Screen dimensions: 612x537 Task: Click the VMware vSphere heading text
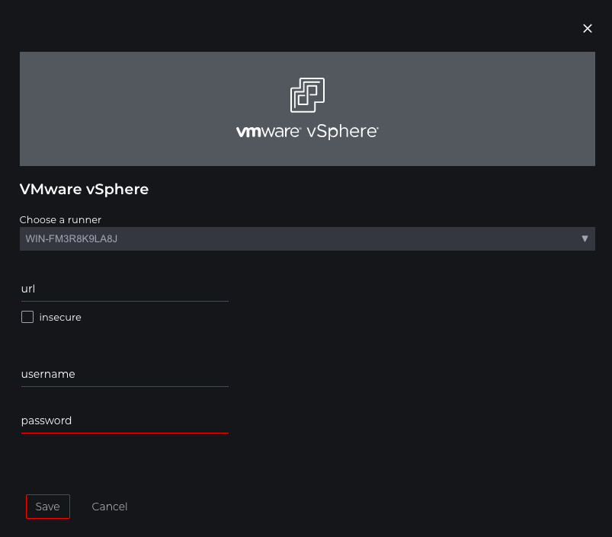tap(84, 190)
